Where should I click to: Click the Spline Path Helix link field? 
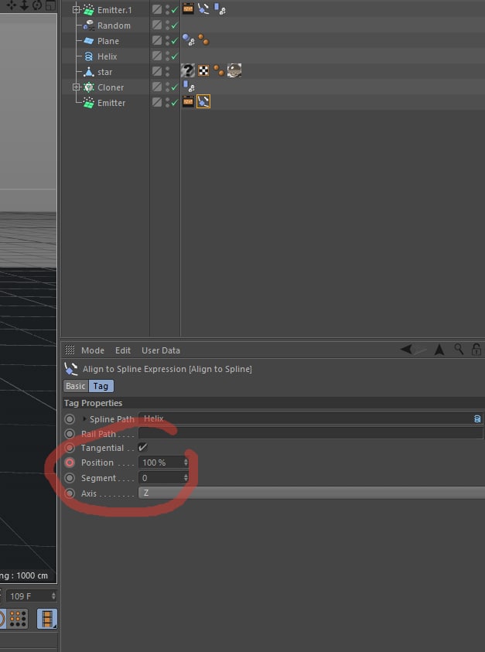pos(310,418)
